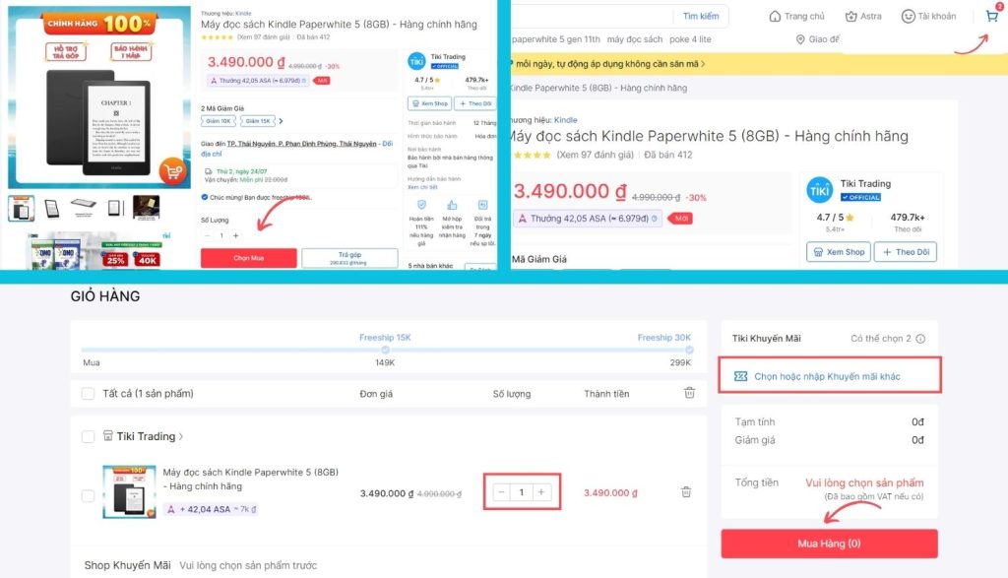Open Xem chi tiết warranty link
This screenshot has height=578, width=1008.
pyautogui.click(x=421, y=187)
